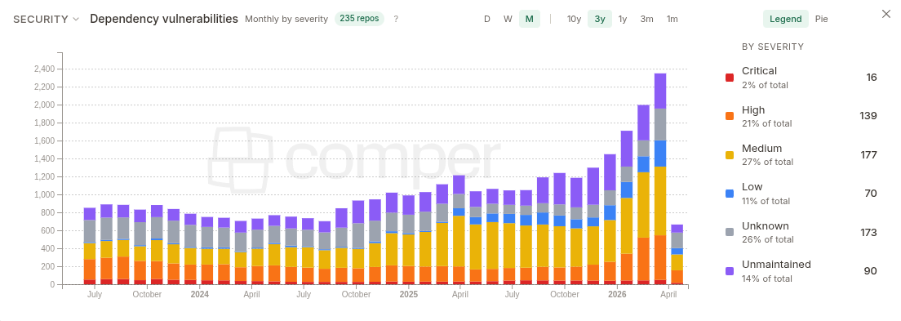This screenshot has height=321, width=901.
Task: Click the first bar above July 2023
Action: click(x=90, y=246)
